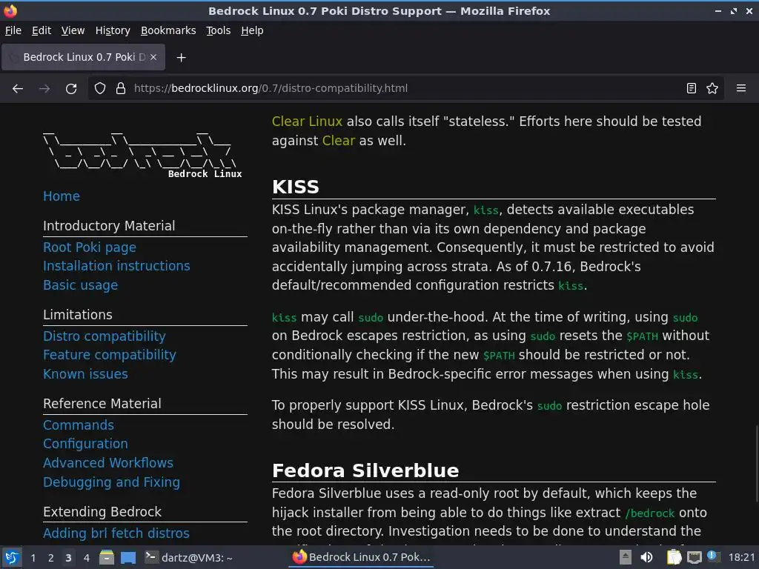Screen dimensions: 759x569
Task: Open the History menu
Action: (x=113, y=30)
